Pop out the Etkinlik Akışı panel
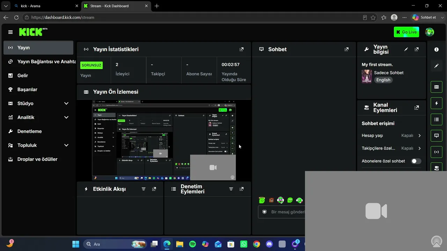The image size is (447, 251). point(154,189)
